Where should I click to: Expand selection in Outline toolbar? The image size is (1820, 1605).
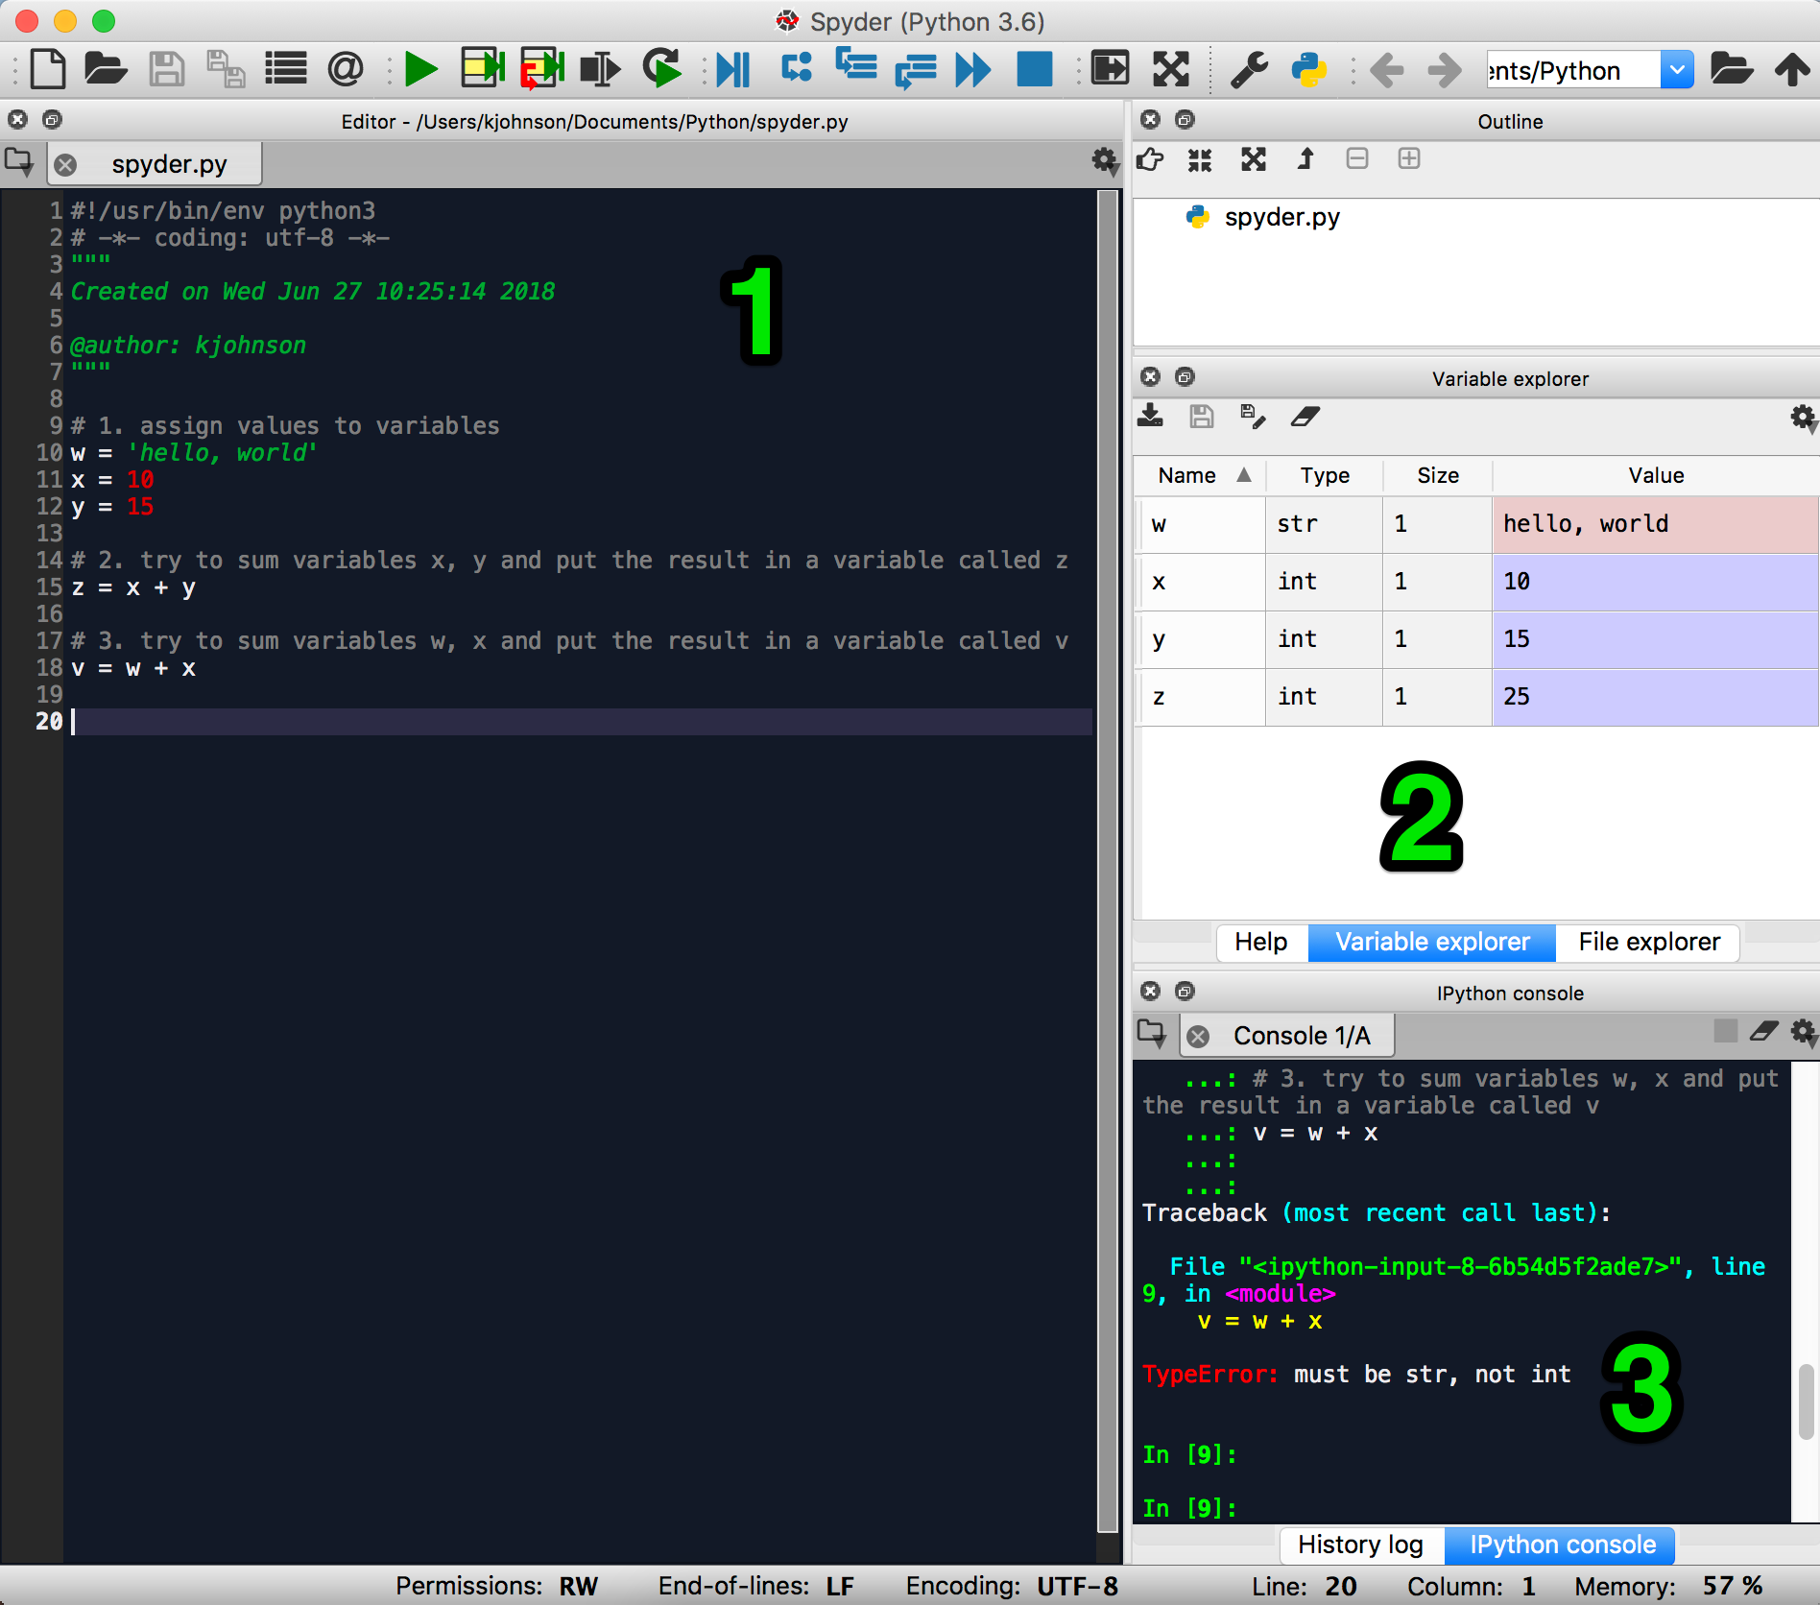pyautogui.click(x=1408, y=158)
